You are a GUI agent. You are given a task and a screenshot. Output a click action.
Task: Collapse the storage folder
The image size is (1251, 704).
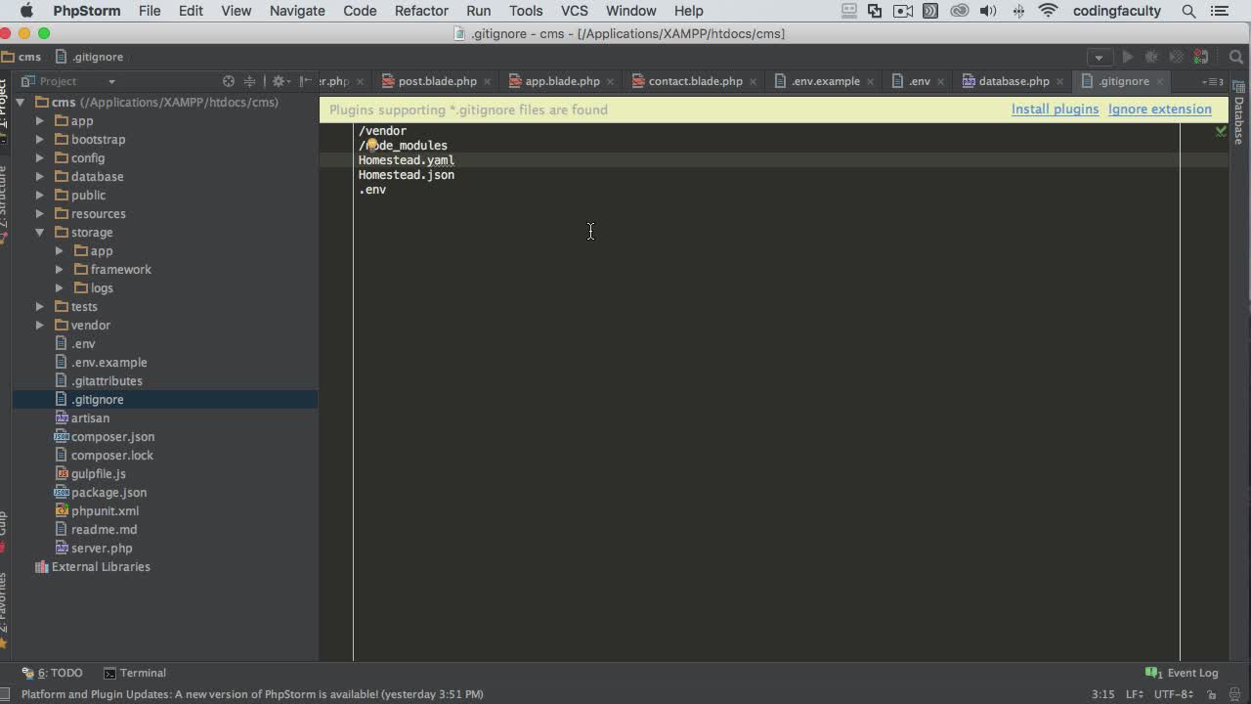40,233
